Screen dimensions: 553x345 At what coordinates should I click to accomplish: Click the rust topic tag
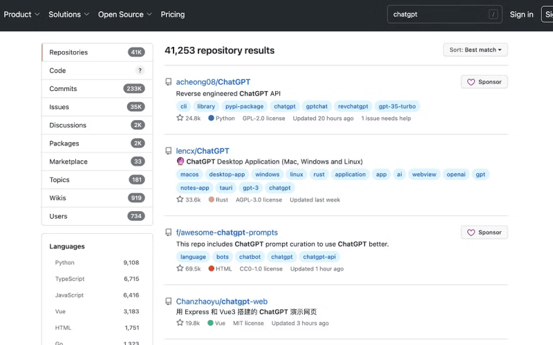[319, 175]
